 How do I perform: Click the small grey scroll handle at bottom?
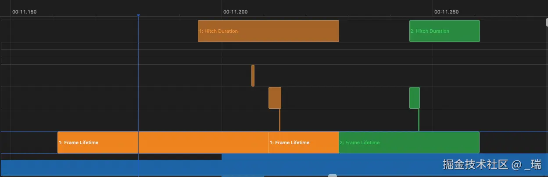[333, 176]
